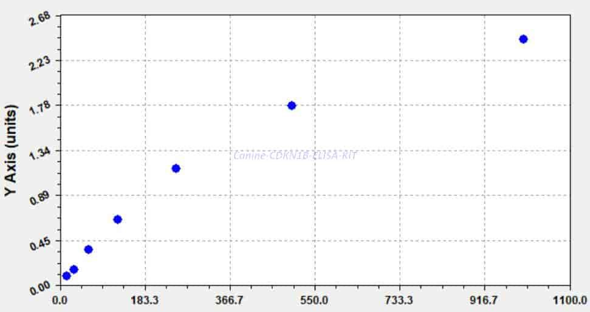Click the x-axis label "183.3"

click(x=145, y=300)
